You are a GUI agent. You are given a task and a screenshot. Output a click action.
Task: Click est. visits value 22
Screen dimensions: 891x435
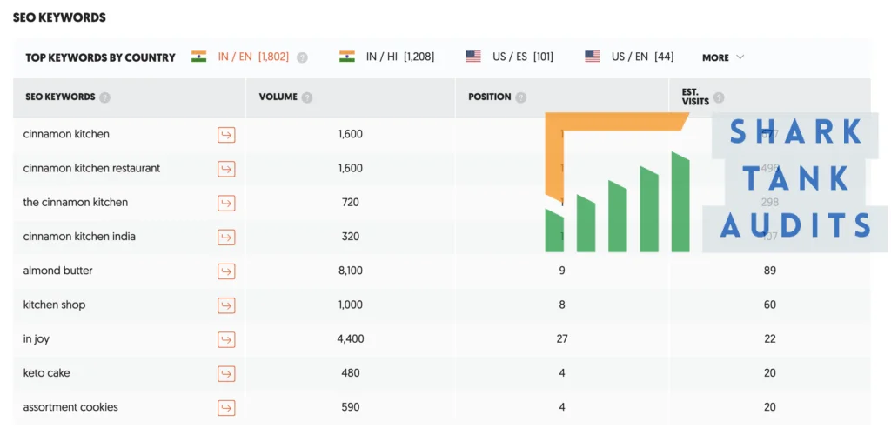[x=770, y=339]
